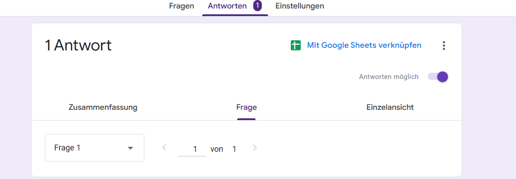
Task: Click the purple response count badge
Action: (257, 6)
